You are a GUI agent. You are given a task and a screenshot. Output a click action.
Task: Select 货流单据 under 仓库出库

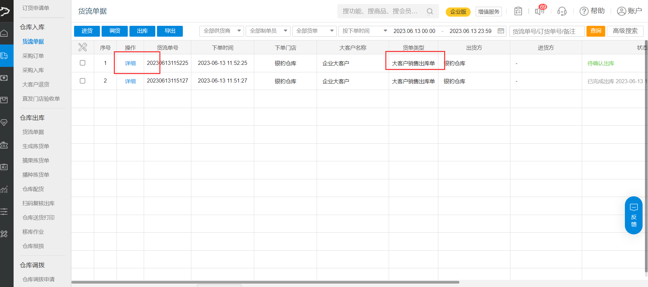tap(33, 132)
